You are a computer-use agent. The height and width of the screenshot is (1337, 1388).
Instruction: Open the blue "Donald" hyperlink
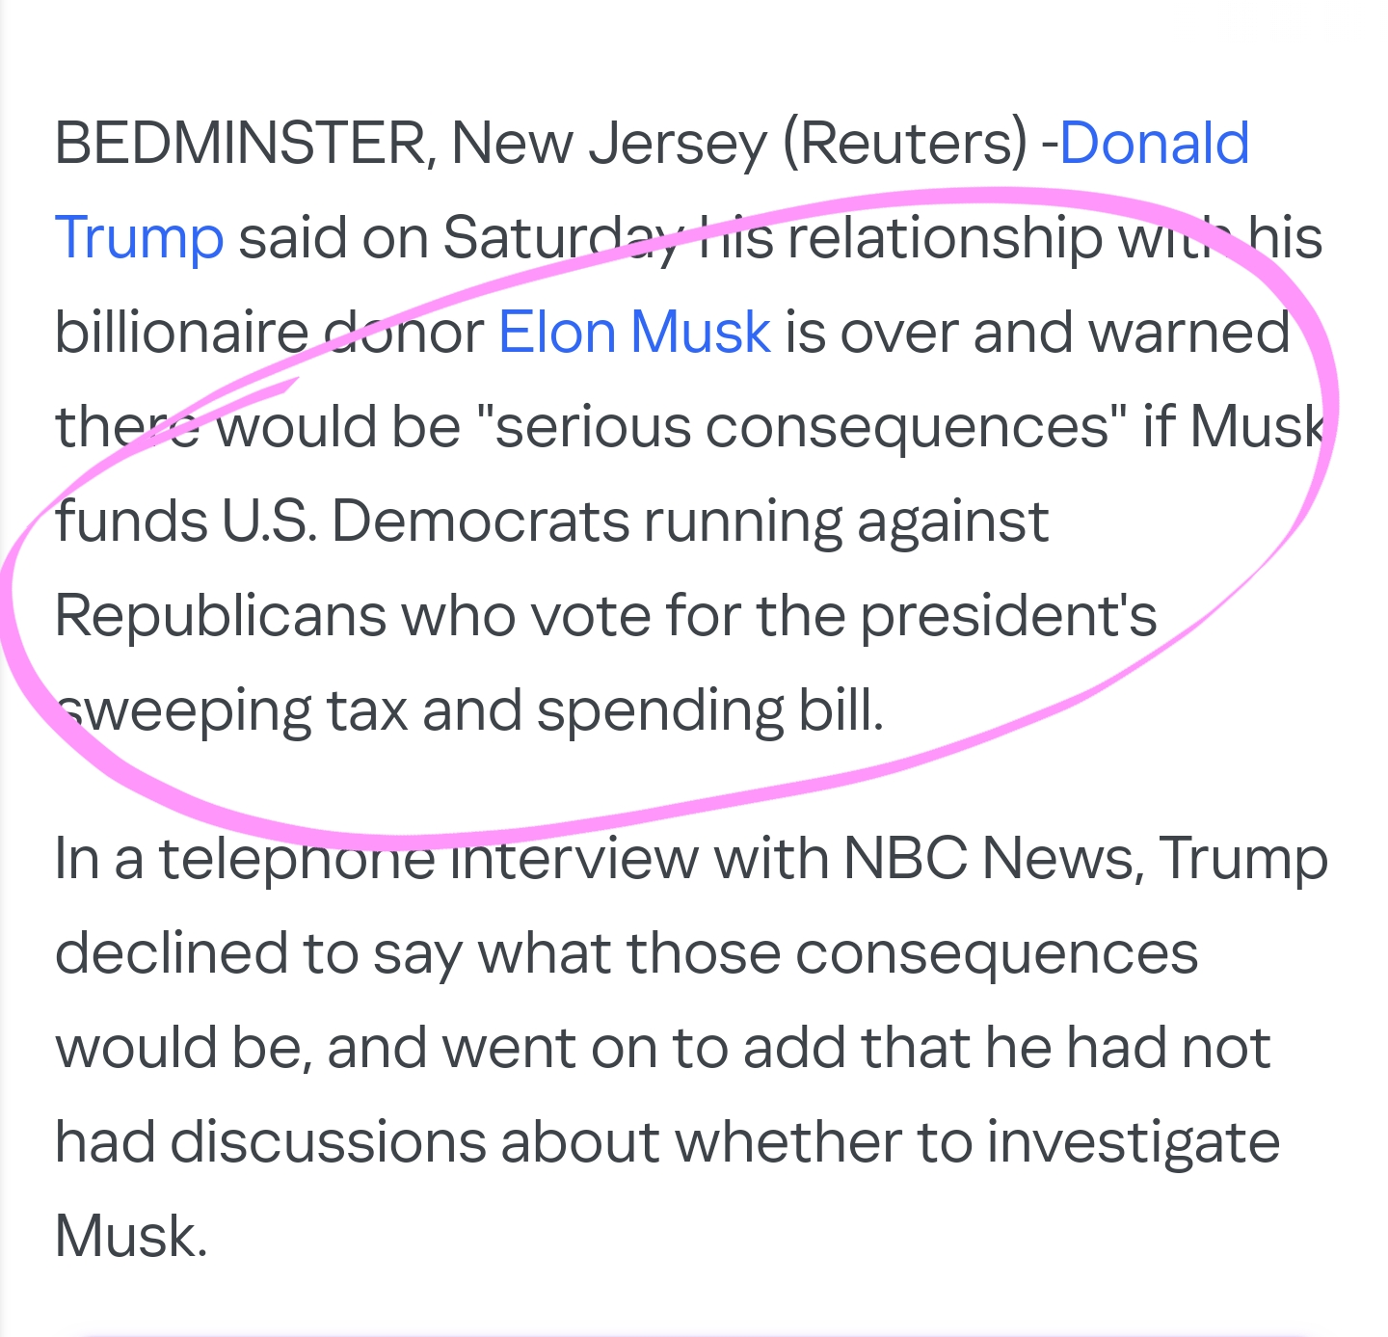1154,143
